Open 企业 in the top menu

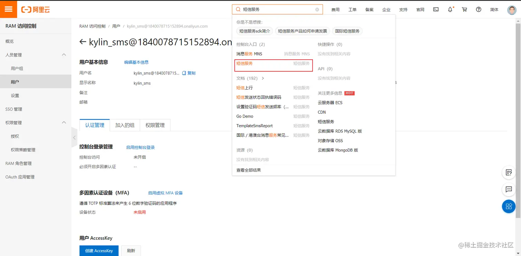point(386,10)
